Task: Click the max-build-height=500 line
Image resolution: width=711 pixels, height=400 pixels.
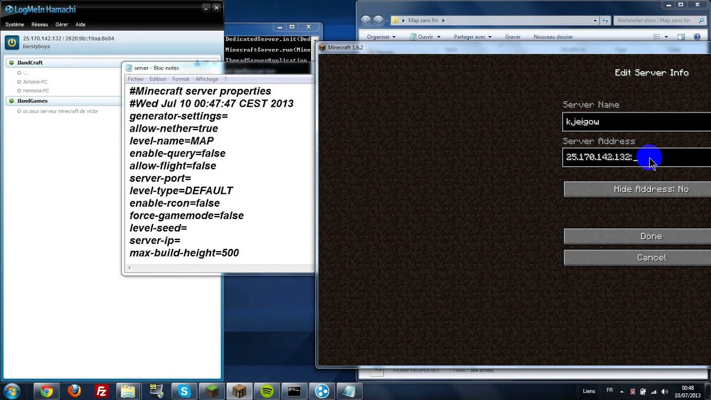Action: [184, 253]
